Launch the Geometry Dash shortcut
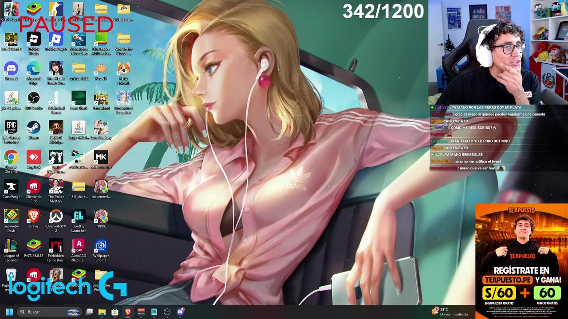This screenshot has height=319, width=568. click(11, 221)
